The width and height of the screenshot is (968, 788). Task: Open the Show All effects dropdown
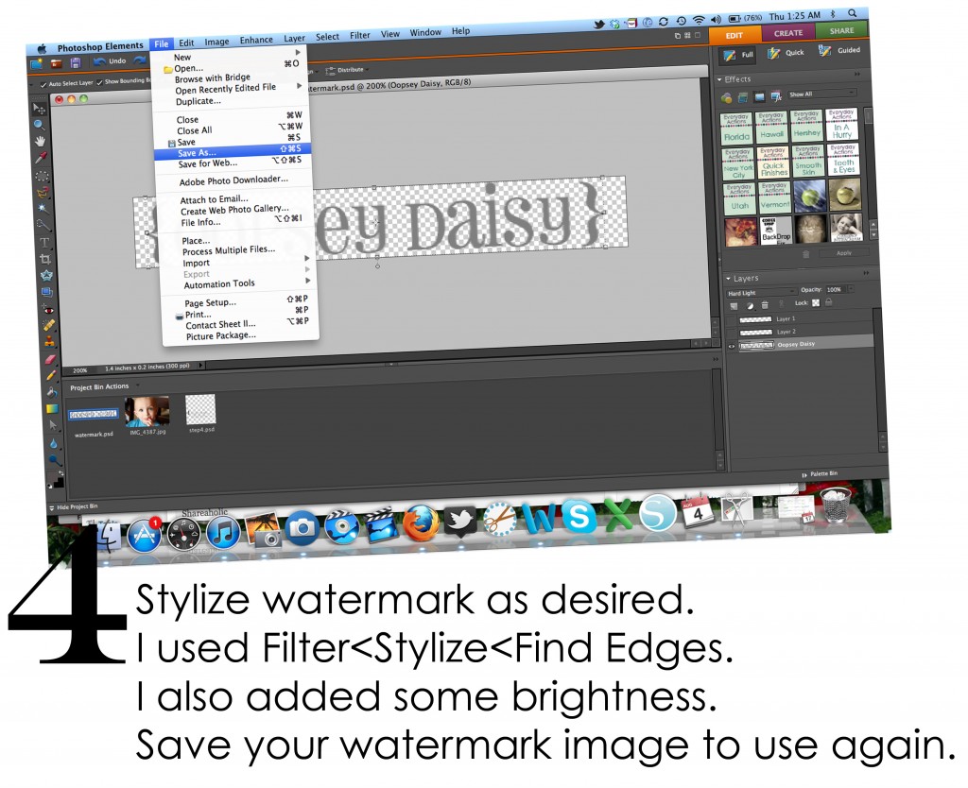click(822, 94)
